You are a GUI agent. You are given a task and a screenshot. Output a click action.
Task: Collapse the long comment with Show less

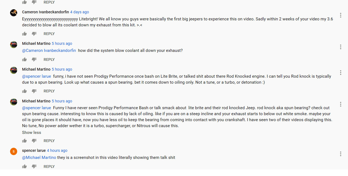pyautogui.click(x=32, y=133)
